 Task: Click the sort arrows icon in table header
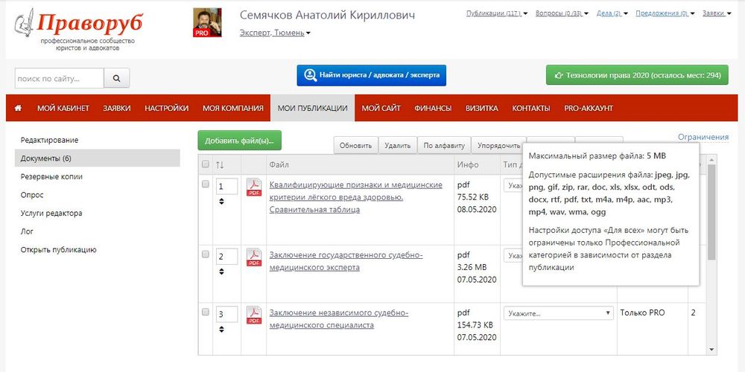(x=220, y=164)
